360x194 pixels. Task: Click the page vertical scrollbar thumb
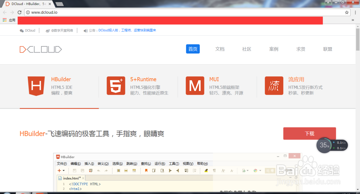pyautogui.click(x=358, y=40)
